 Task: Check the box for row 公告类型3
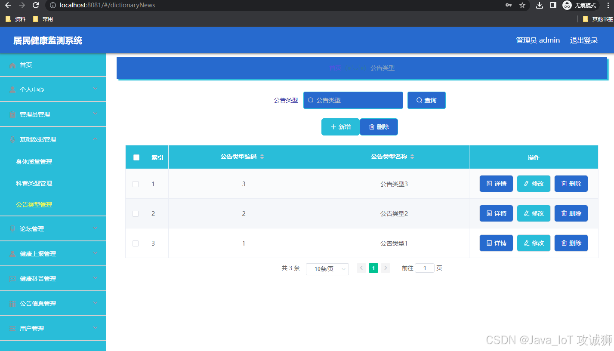(136, 184)
